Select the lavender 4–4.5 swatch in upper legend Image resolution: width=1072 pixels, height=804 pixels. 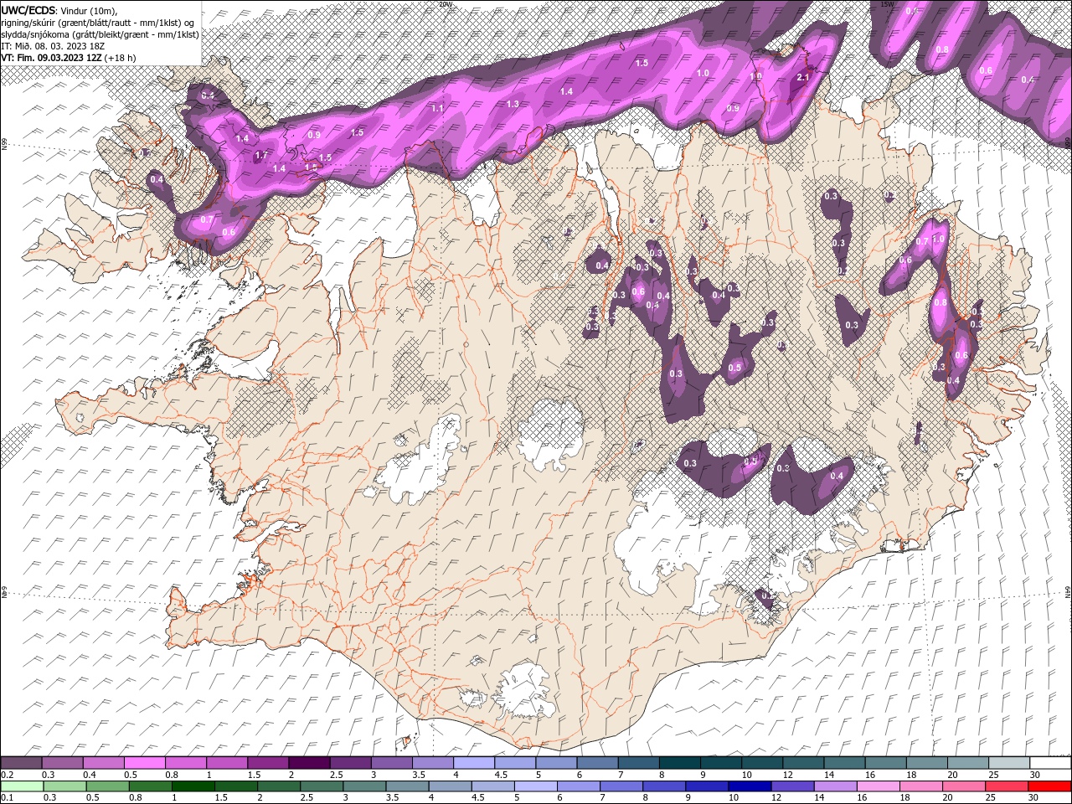point(473,762)
